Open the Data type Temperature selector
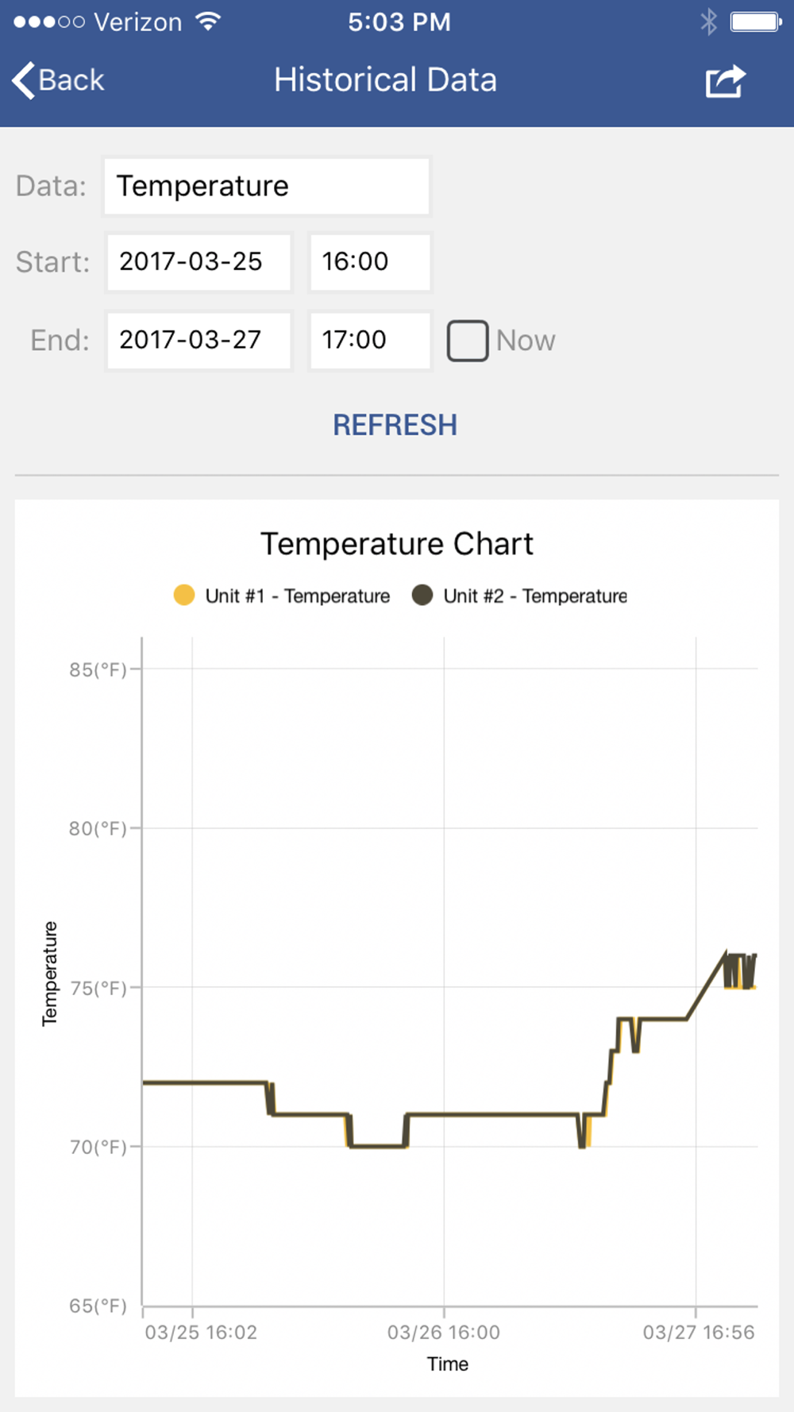Viewport: 794px width, 1412px height. click(267, 186)
